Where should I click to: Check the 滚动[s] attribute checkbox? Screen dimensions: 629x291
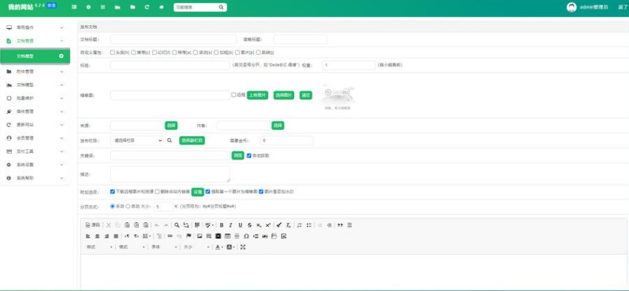pyautogui.click(x=196, y=52)
